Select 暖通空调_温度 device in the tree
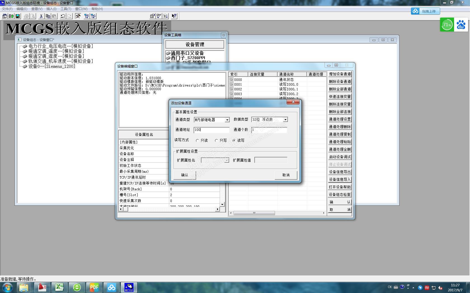This screenshot has width=470, height=293. click(56, 51)
